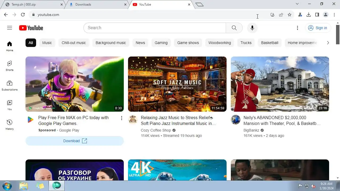Select the Music filter chip
Viewport: 340px width, 191px height.
coord(47,43)
